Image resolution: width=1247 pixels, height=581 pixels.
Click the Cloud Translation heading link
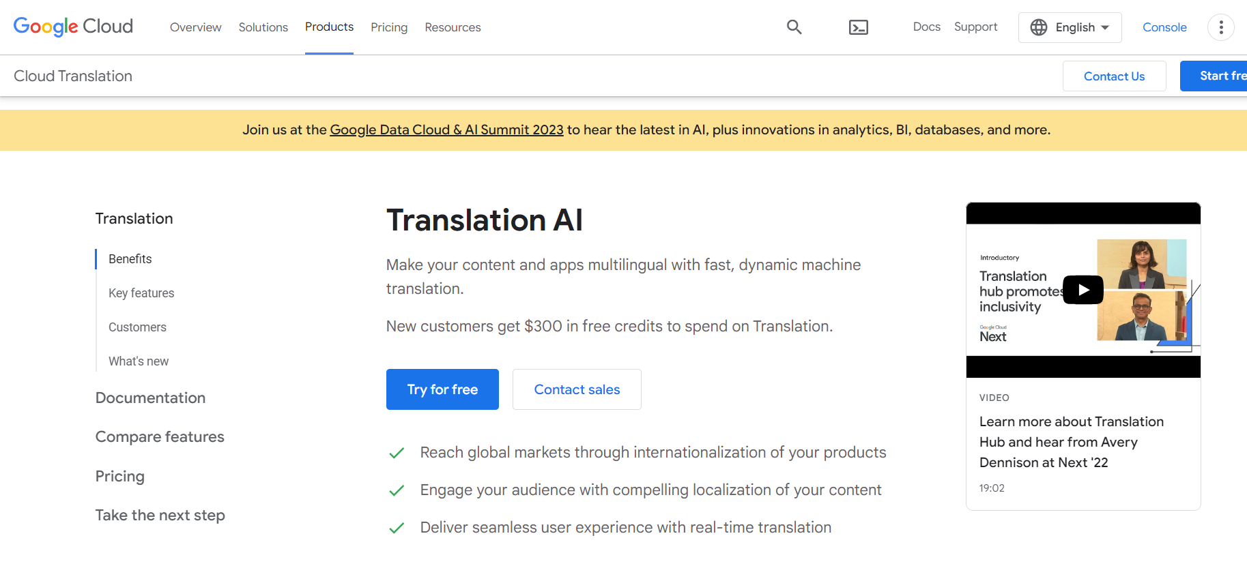73,76
